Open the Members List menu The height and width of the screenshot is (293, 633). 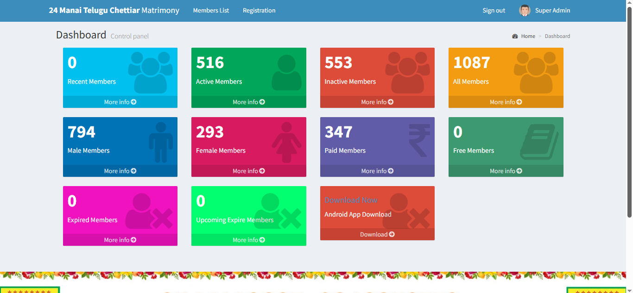pyautogui.click(x=211, y=11)
